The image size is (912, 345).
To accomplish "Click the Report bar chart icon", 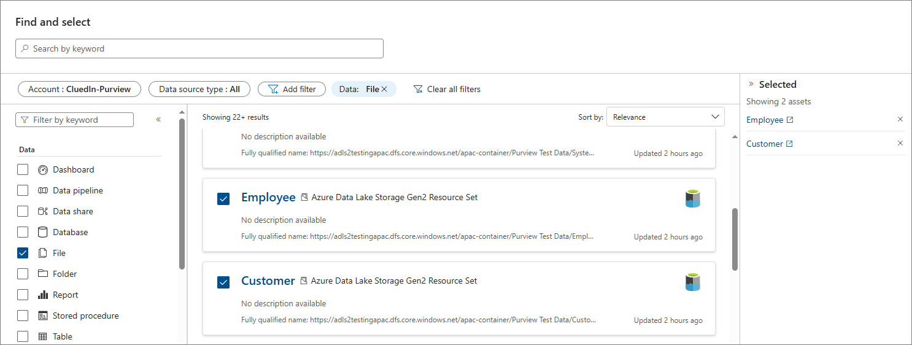I will [43, 295].
